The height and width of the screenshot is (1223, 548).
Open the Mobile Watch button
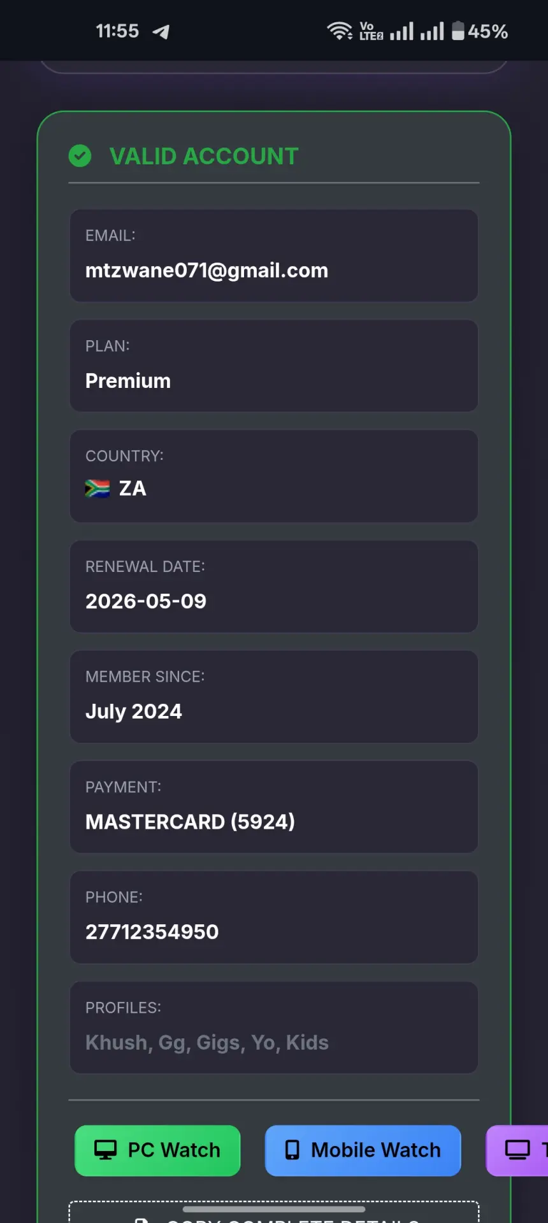(x=363, y=1150)
